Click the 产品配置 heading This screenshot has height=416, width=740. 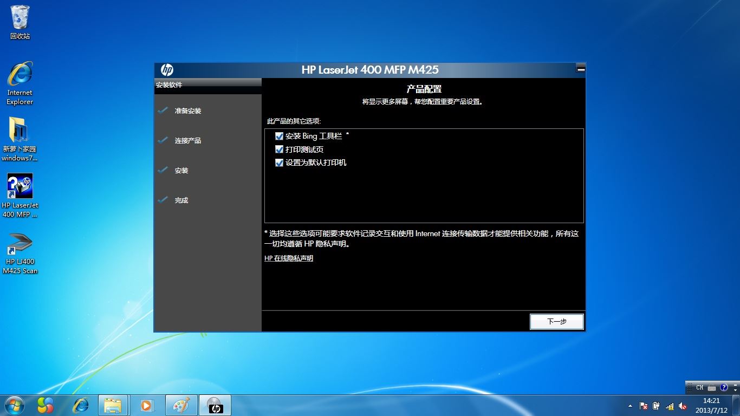point(424,89)
